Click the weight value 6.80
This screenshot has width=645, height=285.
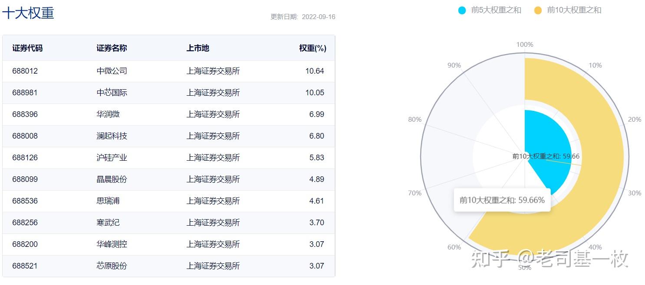tap(317, 136)
